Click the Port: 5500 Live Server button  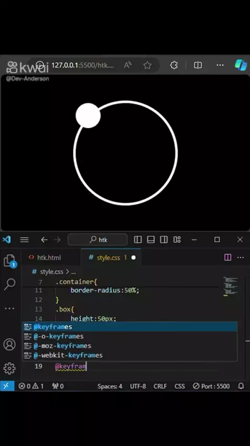pos(211,386)
